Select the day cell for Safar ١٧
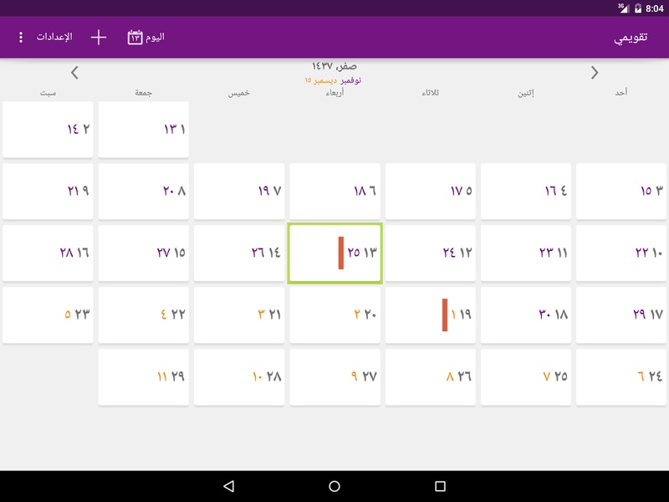 621,315
